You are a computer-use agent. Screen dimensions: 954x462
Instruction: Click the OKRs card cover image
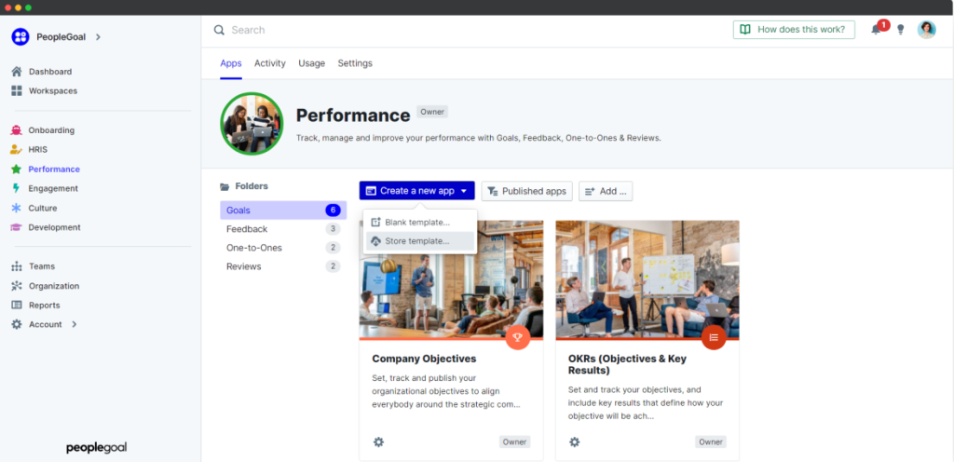click(647, 279)
